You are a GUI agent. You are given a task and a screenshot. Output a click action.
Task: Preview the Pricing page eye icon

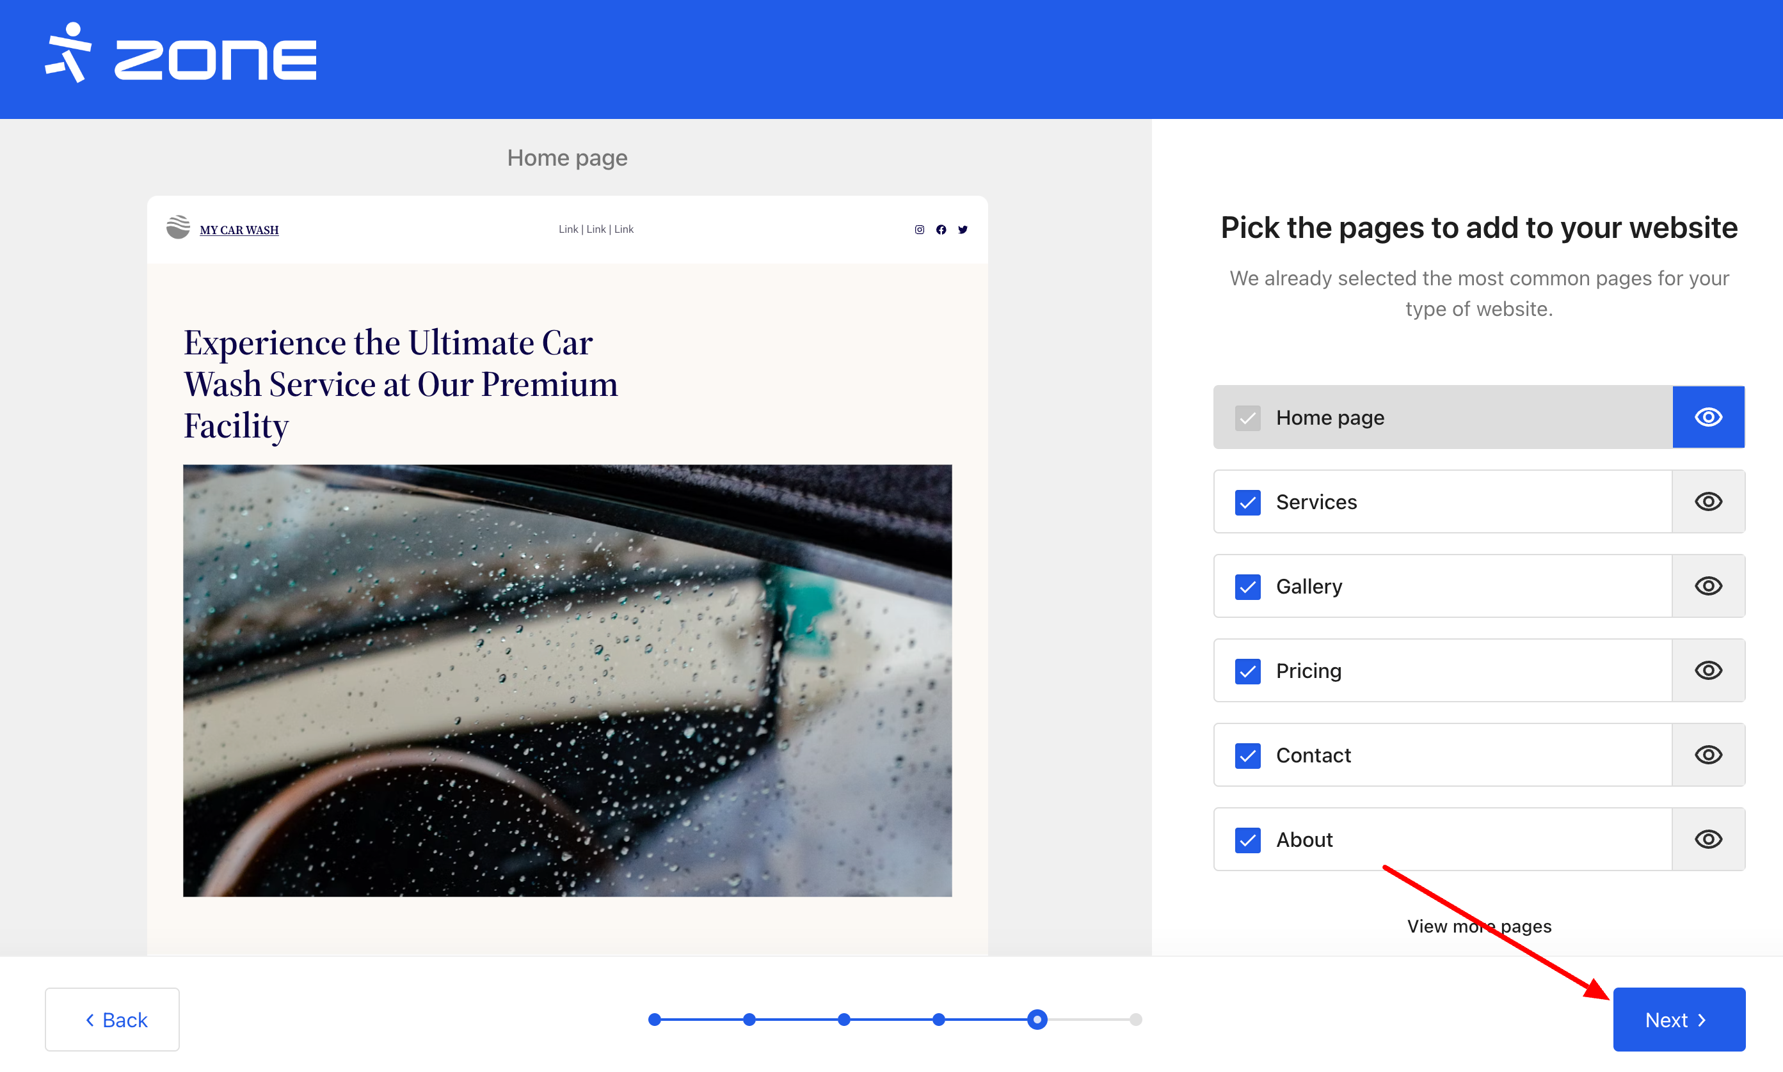click(x=1708, y=671)
